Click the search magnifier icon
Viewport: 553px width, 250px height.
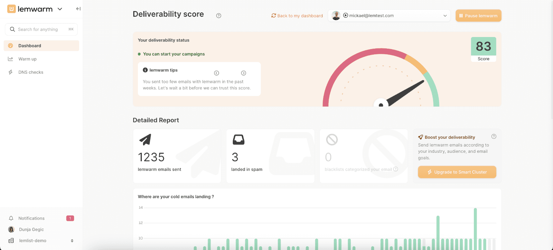[12, 29]
